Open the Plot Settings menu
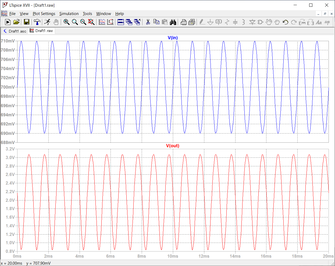Screen dimensions: 335x266 44,14
